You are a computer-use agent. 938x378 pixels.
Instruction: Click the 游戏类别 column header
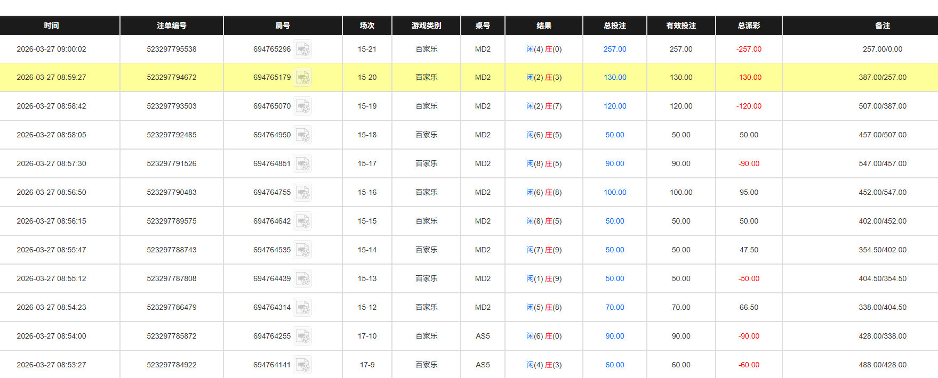(x=427, y=26)
